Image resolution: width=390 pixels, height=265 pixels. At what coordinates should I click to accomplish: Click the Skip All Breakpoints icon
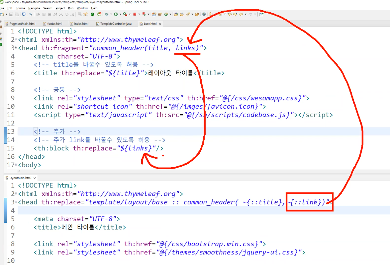[x=31, y=14]
